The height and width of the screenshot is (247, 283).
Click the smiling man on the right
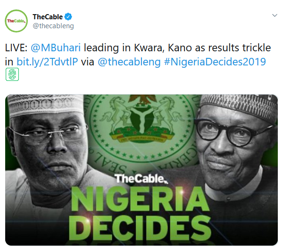pyautogui.click(x=231, y=151)
